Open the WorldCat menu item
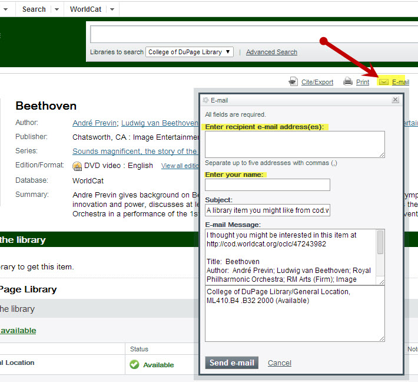 pos(85,9)
